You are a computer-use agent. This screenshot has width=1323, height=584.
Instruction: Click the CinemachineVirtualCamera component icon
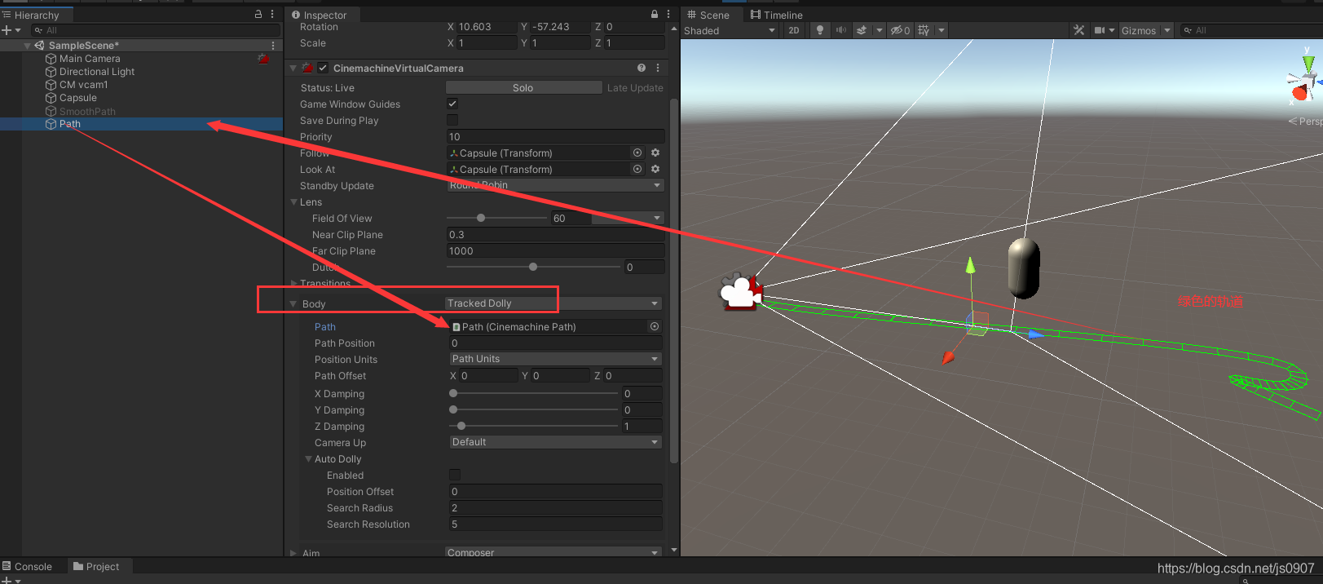click(307, 68)
